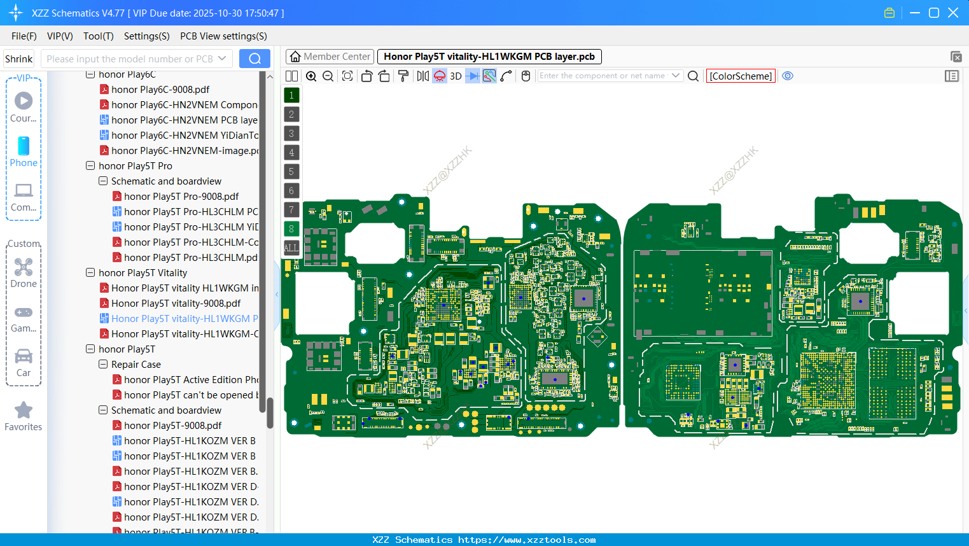Viewport: 969px width, 546px height.
Task: Click the blue search button
Action: [254, 59]
